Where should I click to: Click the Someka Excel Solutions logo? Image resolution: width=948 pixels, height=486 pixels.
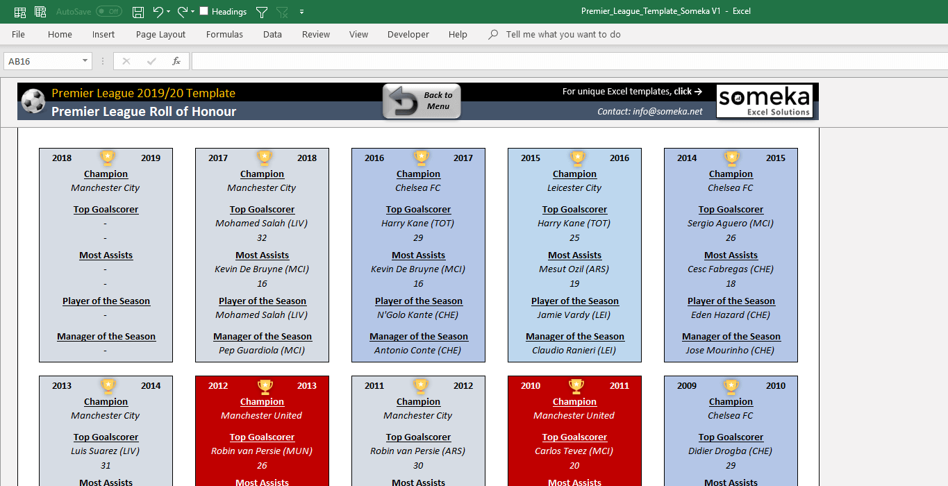[765, 101]
